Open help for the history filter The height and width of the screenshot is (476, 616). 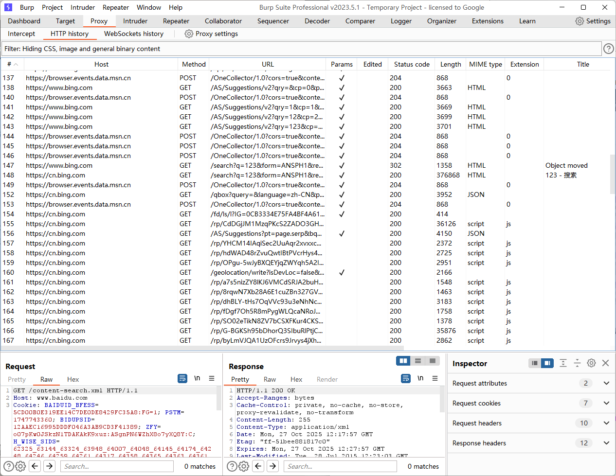click(608, 49)
